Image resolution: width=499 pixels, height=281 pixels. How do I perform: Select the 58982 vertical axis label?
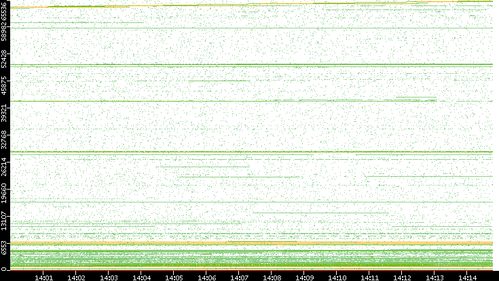3,31
